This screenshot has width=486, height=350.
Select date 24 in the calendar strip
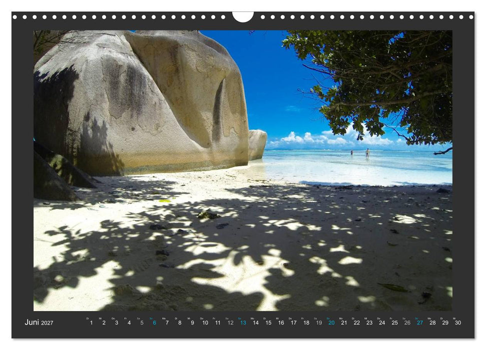point(382,322)
